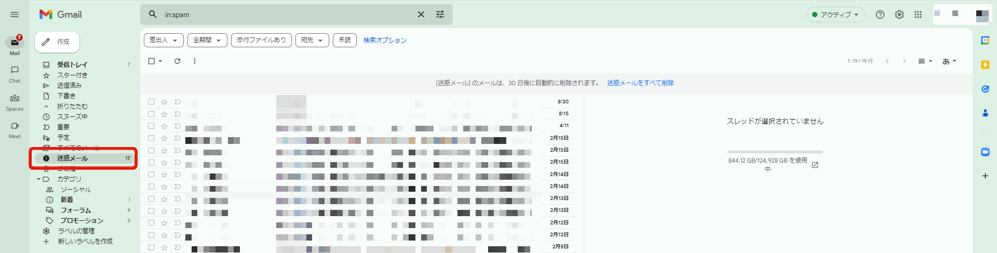Open the Settings gear icon

pos(899,15)
